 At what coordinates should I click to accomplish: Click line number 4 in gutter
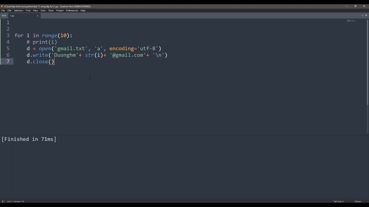pos(8,42)
